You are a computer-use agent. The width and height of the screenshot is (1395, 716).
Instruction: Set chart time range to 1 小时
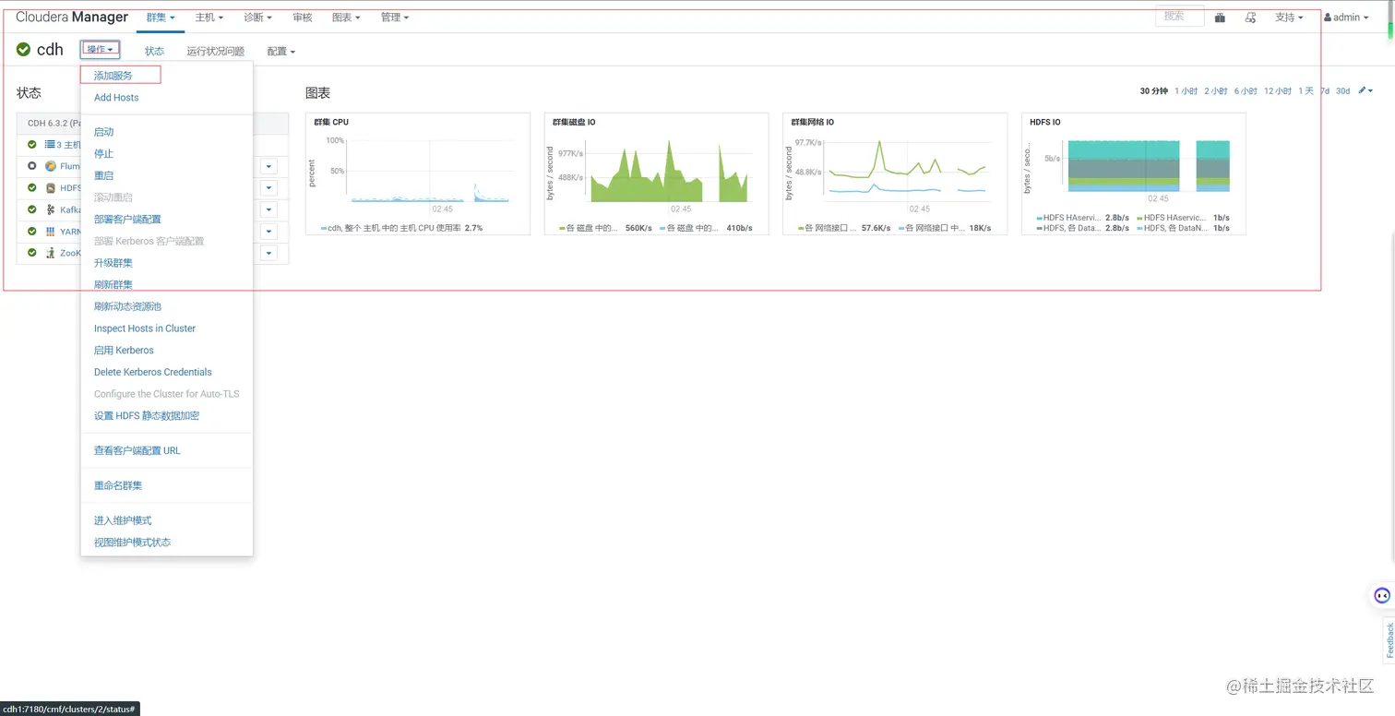[x=1186, y=91]
